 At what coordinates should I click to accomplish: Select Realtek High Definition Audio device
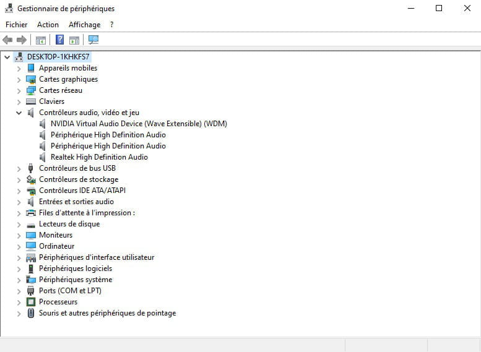pyautogui.click(x=99, y=157)
